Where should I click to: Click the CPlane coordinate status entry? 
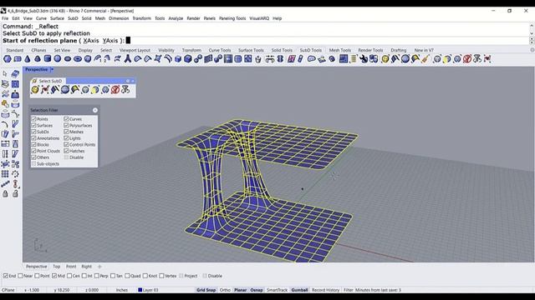point(8,290)
